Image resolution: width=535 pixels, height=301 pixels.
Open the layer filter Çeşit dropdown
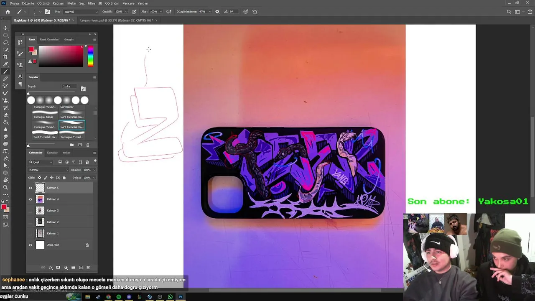point(41,162)
